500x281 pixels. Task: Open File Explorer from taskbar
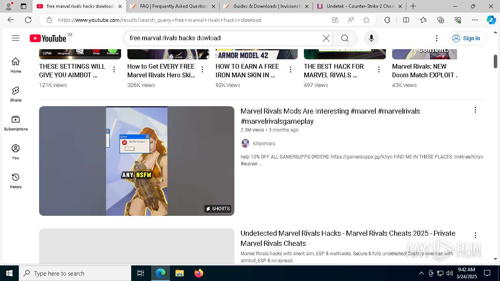(179, 273)
